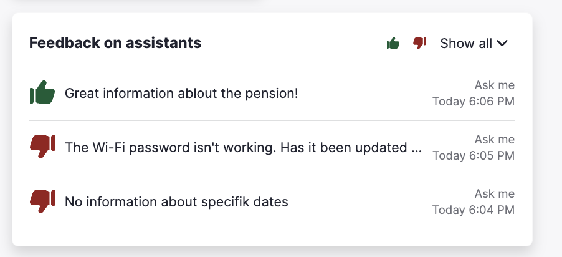Click 'Ask me' assistant on pension feedback
The height and width of the screenshot is (257, 562).
tap(495, 85)
